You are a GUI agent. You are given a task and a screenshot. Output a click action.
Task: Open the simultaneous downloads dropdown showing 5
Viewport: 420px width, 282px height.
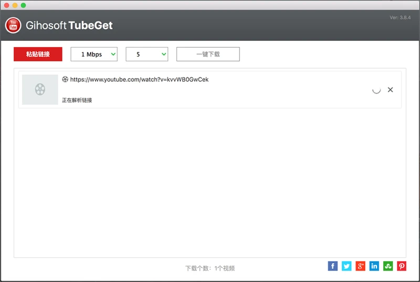(x=147, y=55)
